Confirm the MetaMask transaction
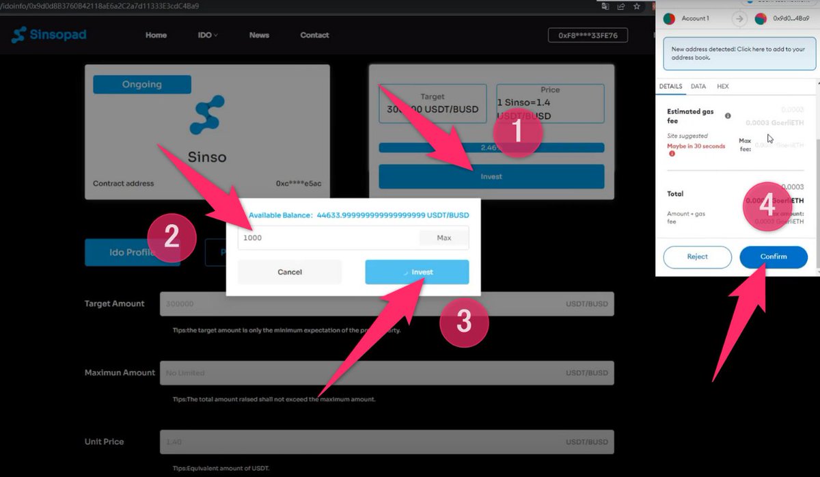 [x=774, y=256]
